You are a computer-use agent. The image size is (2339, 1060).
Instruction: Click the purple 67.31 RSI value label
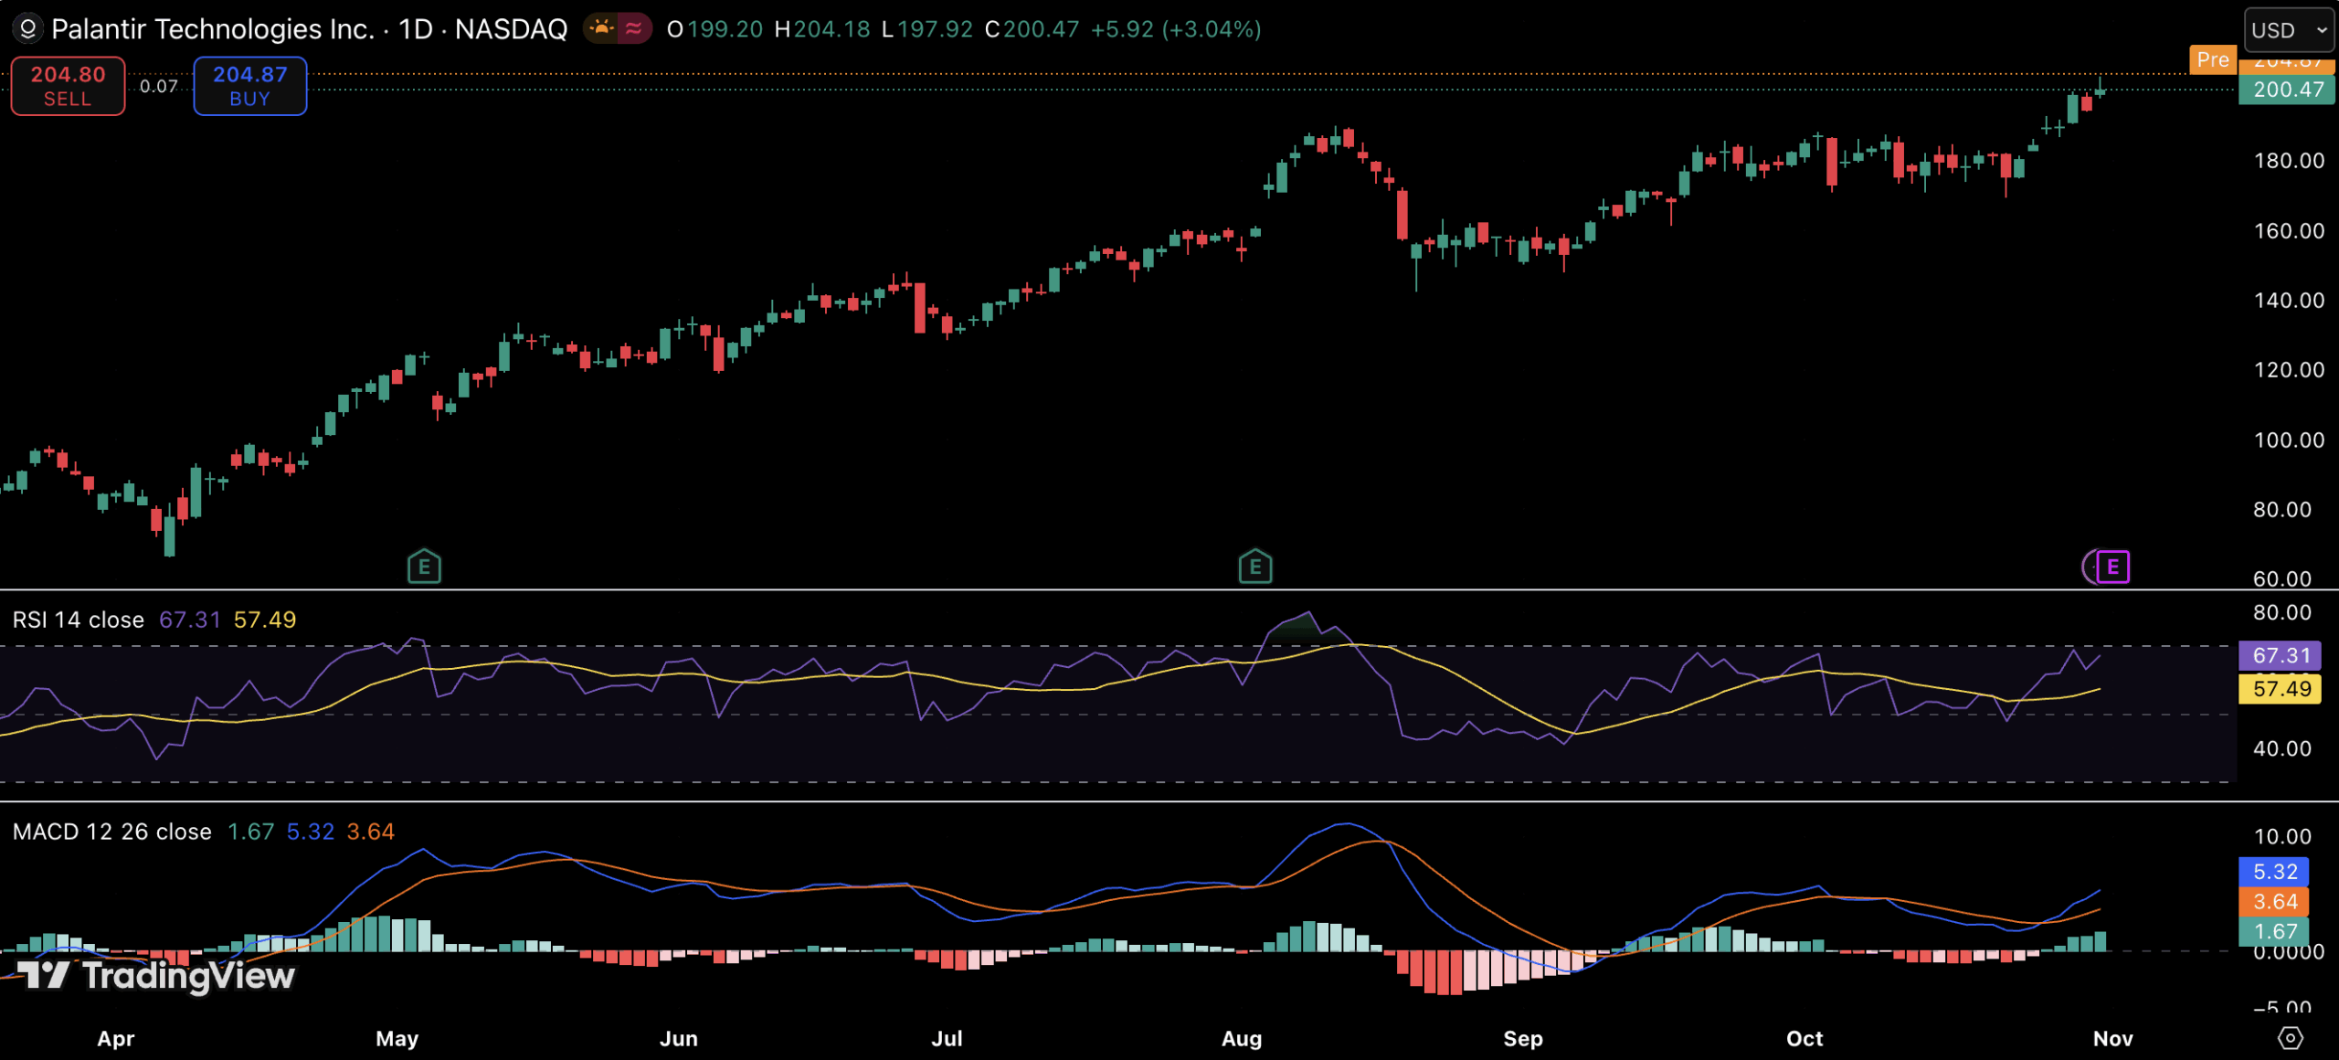point(2280,655)
